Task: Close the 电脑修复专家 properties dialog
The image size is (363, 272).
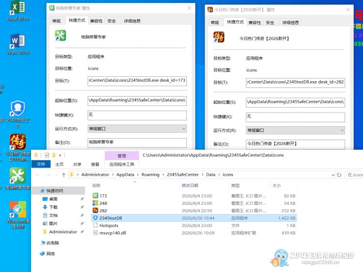Action: pyautogui.click(x=189, y=8)
